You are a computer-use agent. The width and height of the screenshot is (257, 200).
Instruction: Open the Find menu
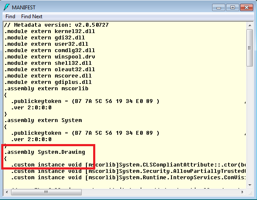10,17
